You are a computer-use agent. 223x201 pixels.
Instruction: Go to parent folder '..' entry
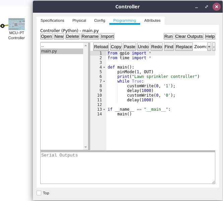[x=62, y=46]
